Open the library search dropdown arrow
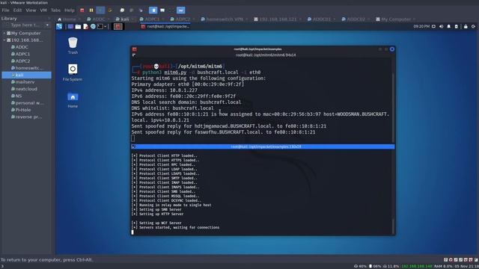 pyautogui.click(x=47, y=25)
